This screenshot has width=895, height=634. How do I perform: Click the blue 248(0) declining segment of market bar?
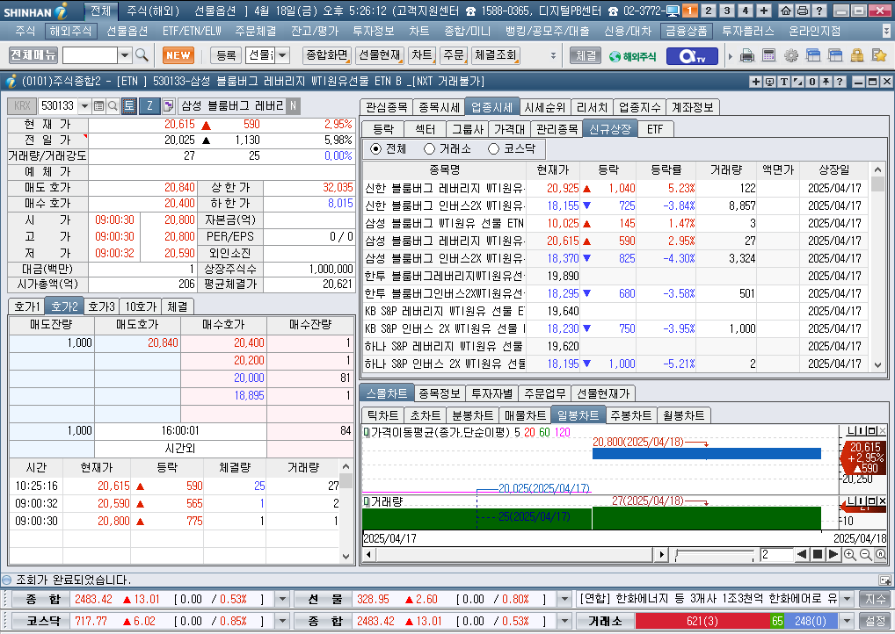click(810, 621)
